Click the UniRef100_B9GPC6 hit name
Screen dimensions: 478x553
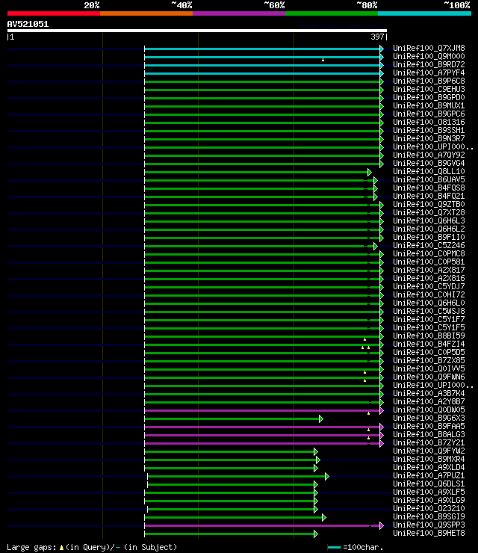coord(429,114)
